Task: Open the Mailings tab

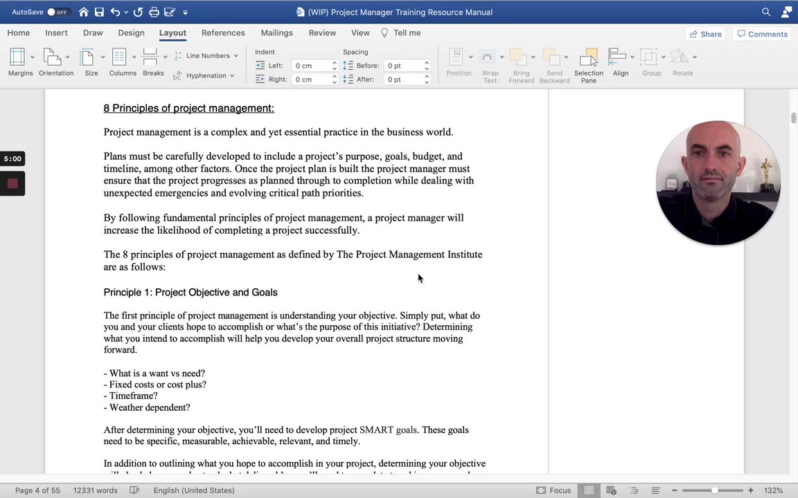Action: [x=276, y=33]
